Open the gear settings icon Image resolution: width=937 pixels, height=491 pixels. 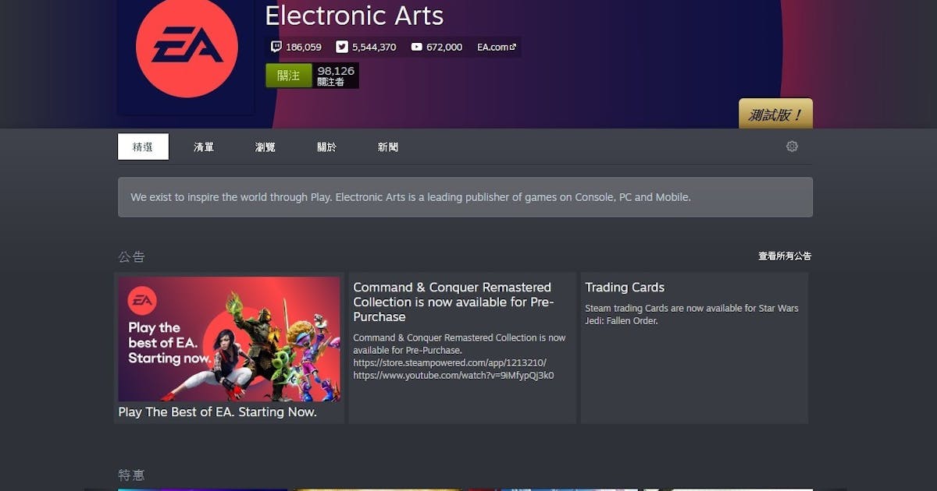pyautogui.click(x=792, y=147)
